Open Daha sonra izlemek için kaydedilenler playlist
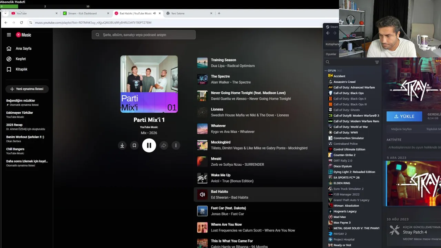Viewport: 441px width, 248px height. pyautogui.click(x=27, y=163)
